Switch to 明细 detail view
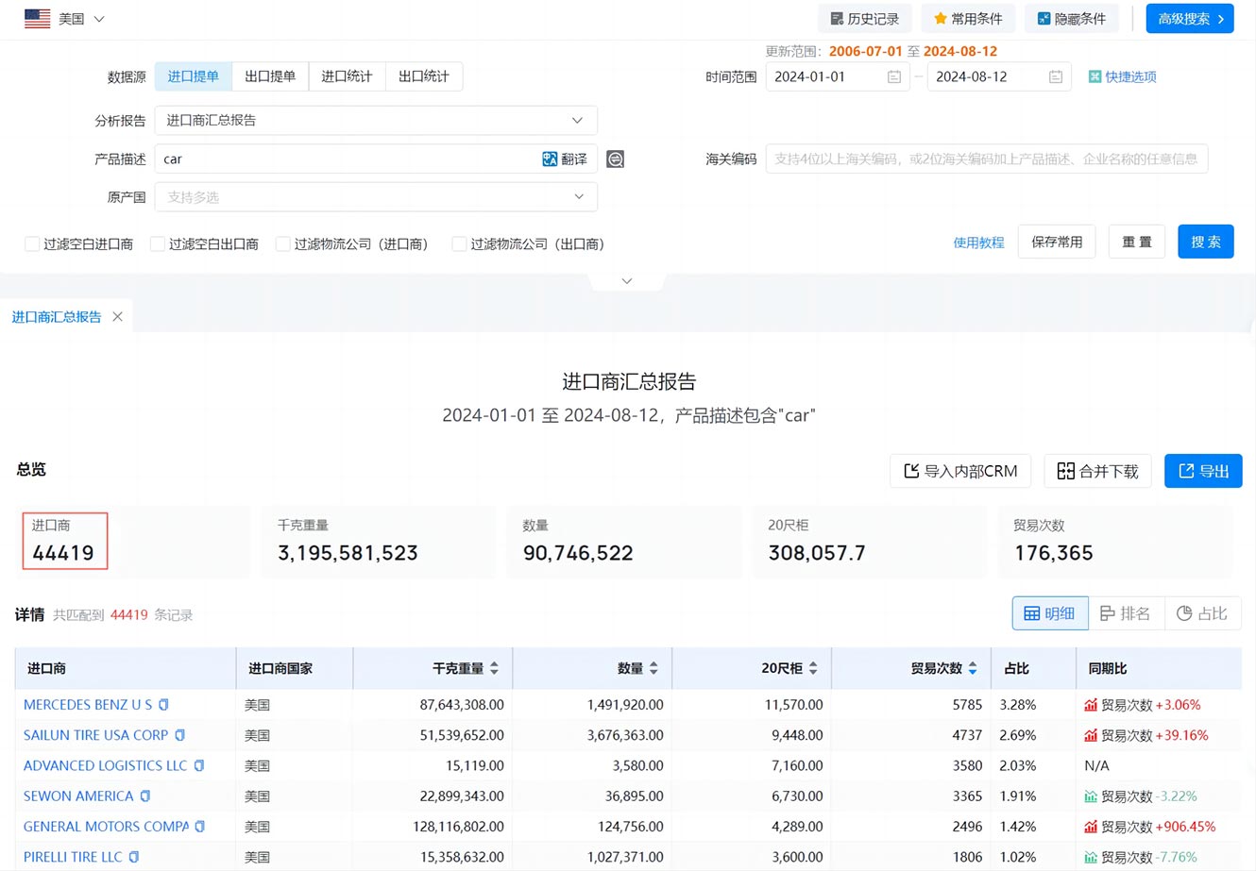 [1050, 613]
